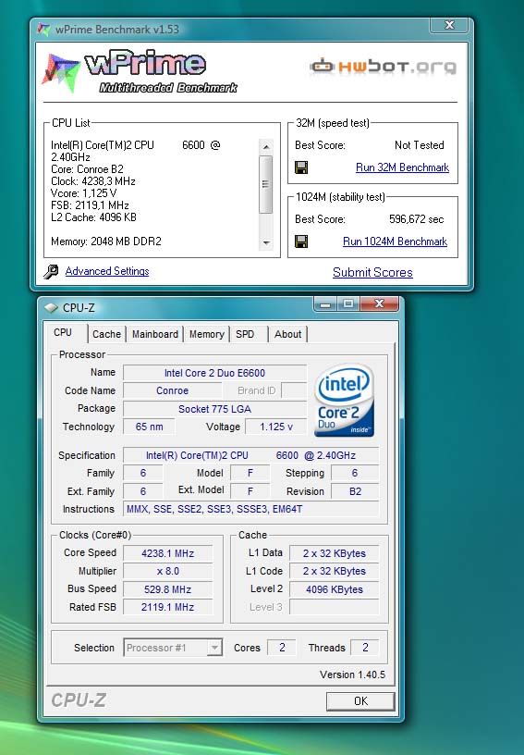Click Submit Scores link

pos(372,273)
